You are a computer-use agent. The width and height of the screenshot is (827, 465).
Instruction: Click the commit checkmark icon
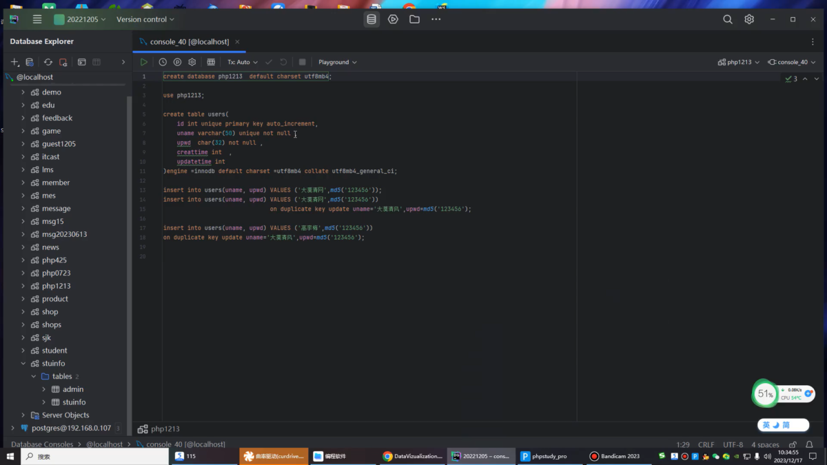tap(269, 62)
